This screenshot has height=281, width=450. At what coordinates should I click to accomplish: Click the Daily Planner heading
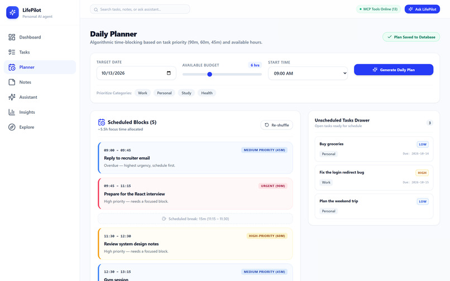[x=113, y=34]
